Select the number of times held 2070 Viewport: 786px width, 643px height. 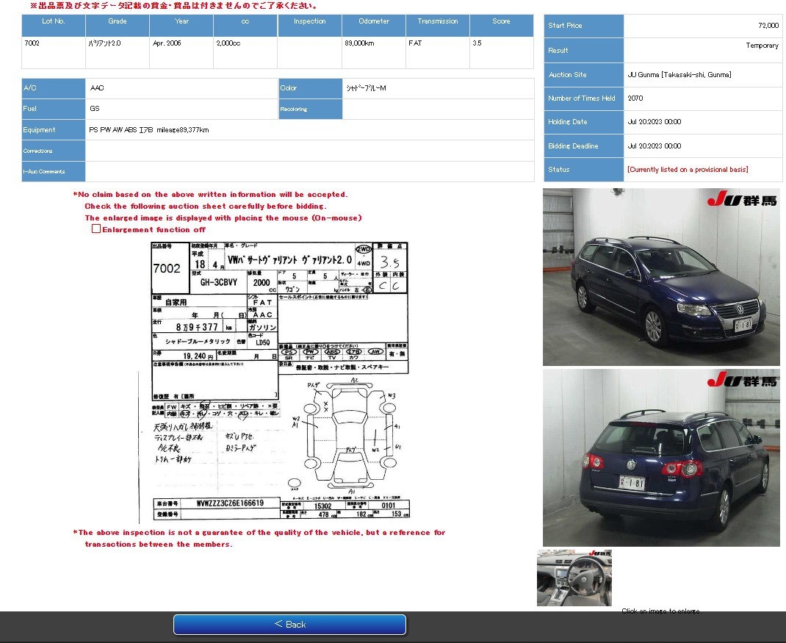635,98
